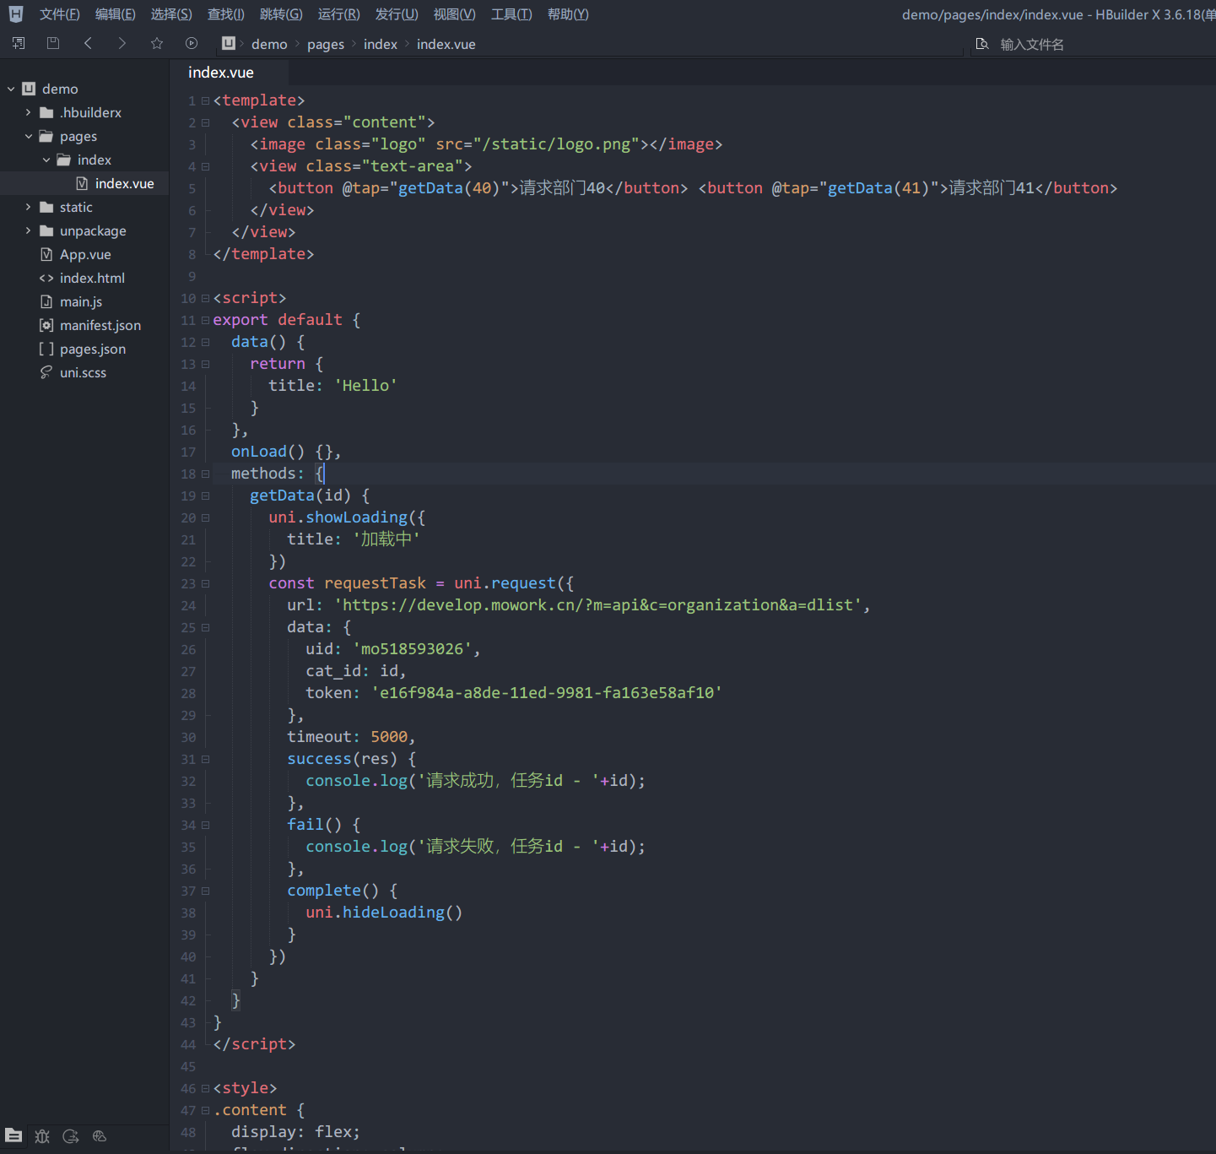Click the palette icon in status bar
1216x1154 pixels.
click(x=100, y=1136)
